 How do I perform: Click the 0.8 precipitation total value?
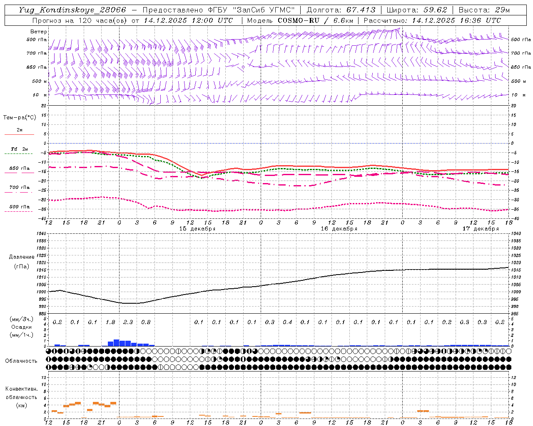(146, 322)
